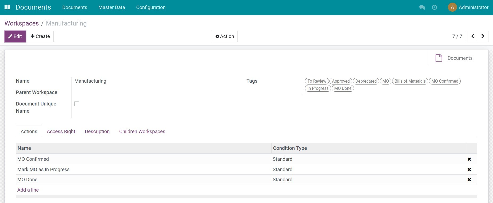Navigate to the Workspaces breadcrumb

click(22, 23)
